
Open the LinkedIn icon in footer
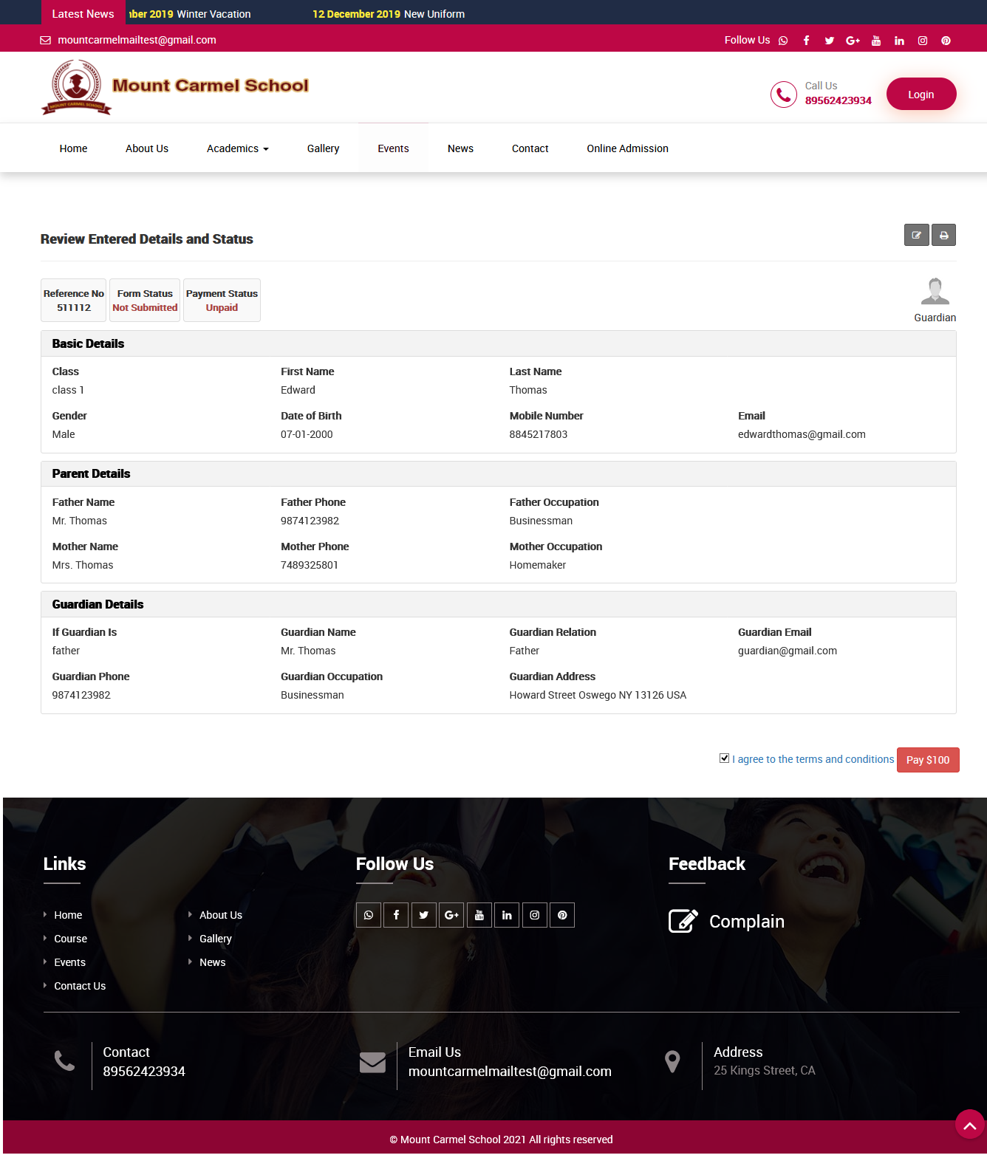coord(507,915)
